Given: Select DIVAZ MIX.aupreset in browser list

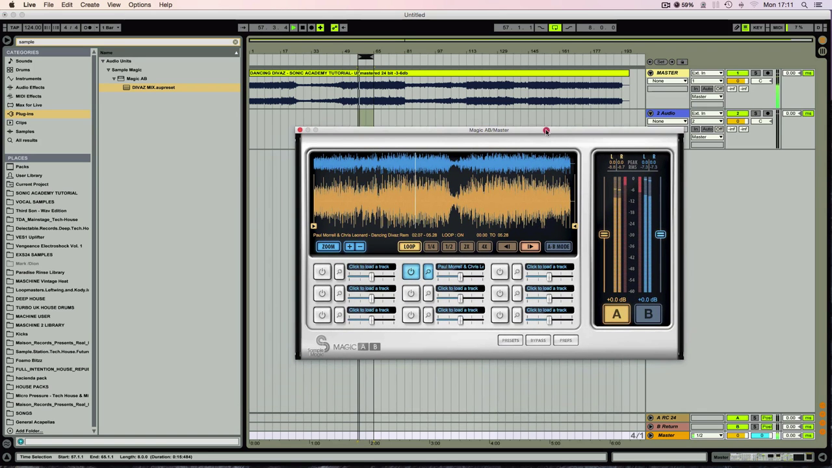Looking at the screenshot, I should coord(169,87).
